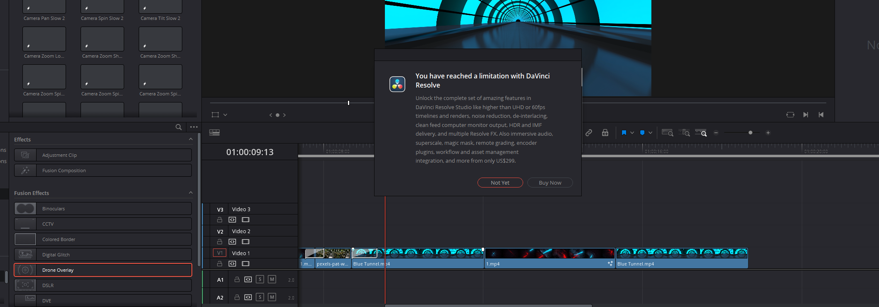The width and height of the screenshot is (879, 307).
Task: Disable Video 1 track filmstrip icon
Action: (246, 264)
